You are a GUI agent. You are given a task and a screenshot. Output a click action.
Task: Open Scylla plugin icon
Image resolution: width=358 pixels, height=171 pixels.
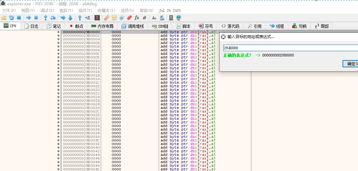[x=97, y=18]
